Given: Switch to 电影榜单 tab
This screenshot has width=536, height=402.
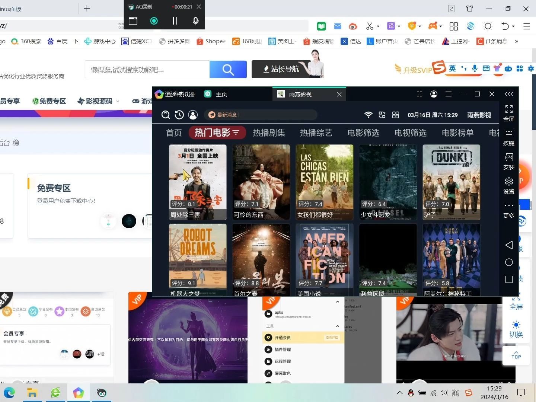Looking at the screenshot, I should 458,133.
